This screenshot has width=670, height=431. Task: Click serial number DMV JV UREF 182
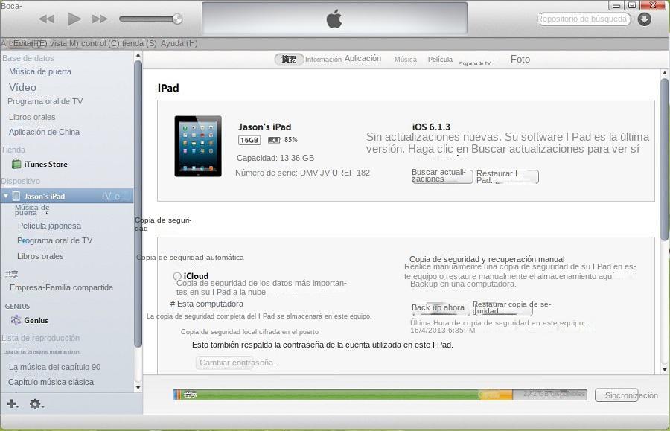[x=335, y=173]
